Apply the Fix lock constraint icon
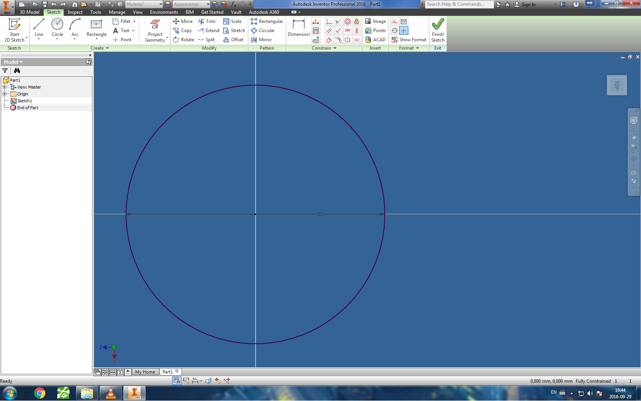The image size is (641, 401). point(356,21)
